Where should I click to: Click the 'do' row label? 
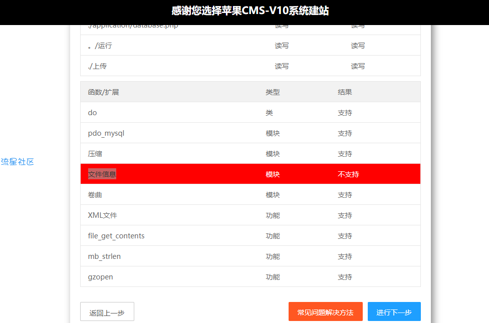tap(92, 113)
